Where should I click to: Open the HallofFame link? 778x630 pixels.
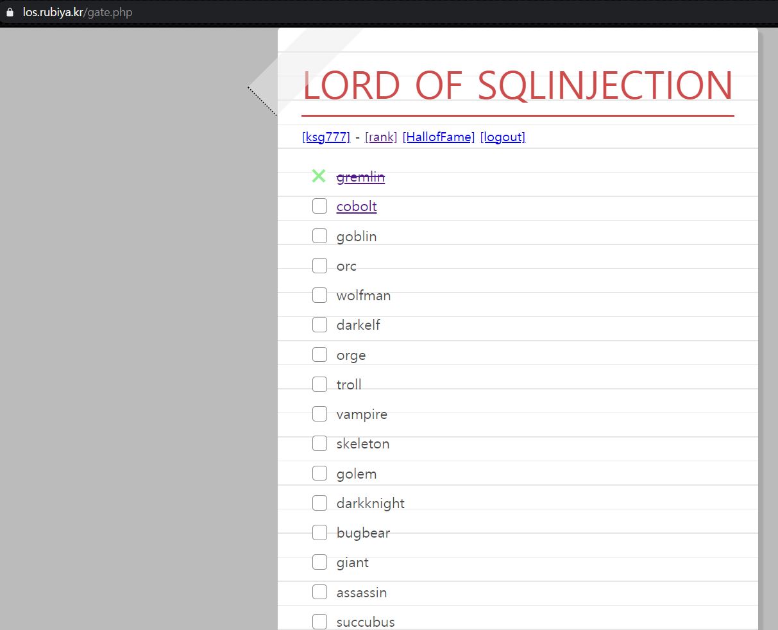coord(439,137)
